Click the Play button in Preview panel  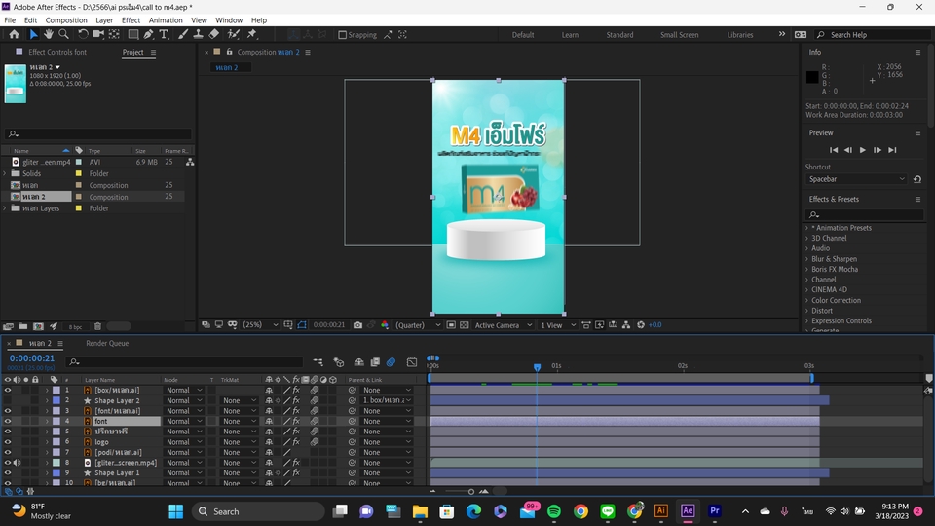[x=862, y=150]
